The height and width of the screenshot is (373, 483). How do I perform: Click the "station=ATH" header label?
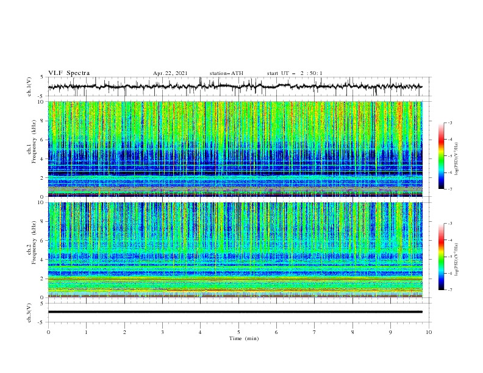coord(226,73)
